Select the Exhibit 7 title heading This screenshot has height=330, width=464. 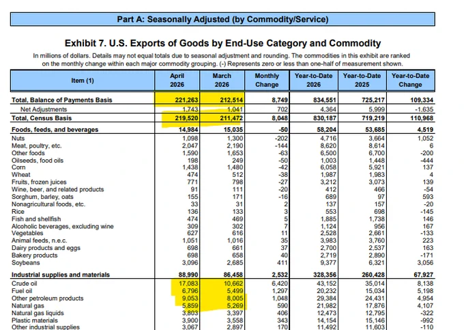[222, 43]
